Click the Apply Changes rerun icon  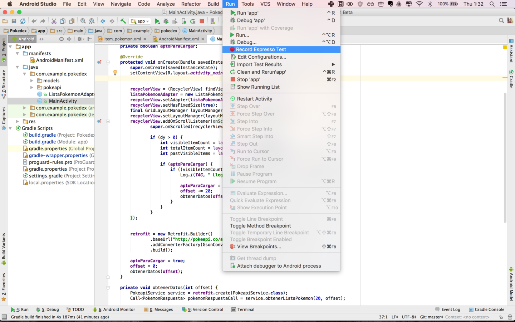click(193, 21)
